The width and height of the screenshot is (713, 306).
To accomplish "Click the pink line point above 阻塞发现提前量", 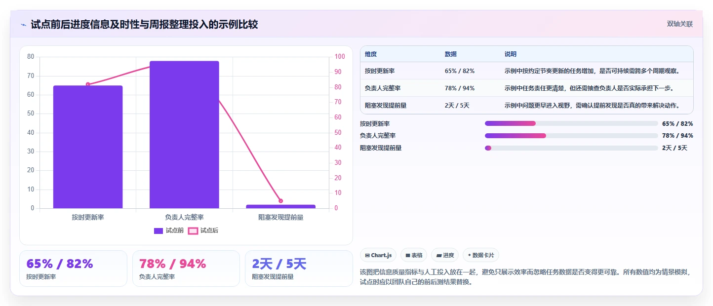I will 280,201.
